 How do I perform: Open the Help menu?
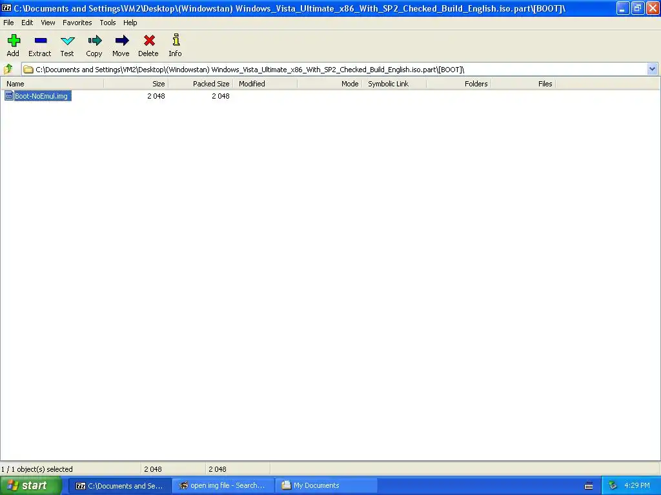(130, 23)
